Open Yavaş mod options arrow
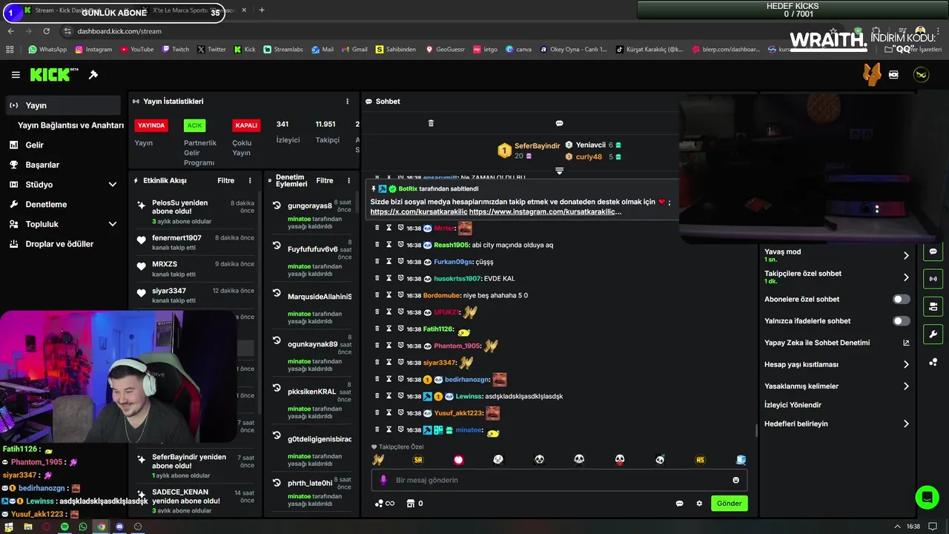This screenshot has width=949, height=534. click(906, 256)
